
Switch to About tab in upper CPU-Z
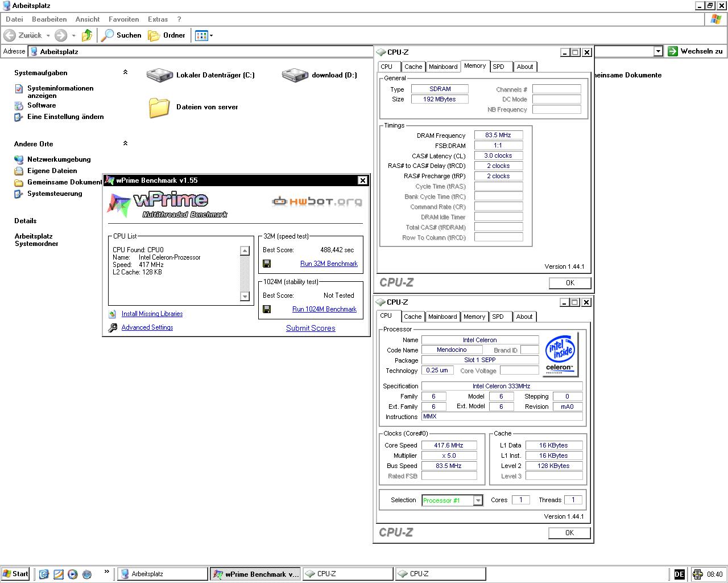[x=525, y=67]
